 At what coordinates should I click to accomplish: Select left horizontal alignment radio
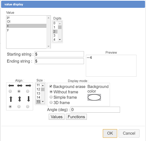pyautogui.click(x=10, y=91)
